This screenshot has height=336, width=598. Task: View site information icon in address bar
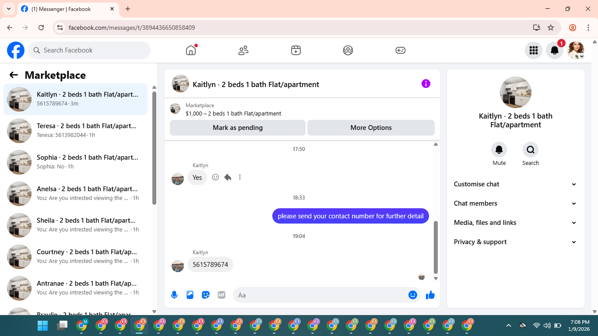point(60,28)
